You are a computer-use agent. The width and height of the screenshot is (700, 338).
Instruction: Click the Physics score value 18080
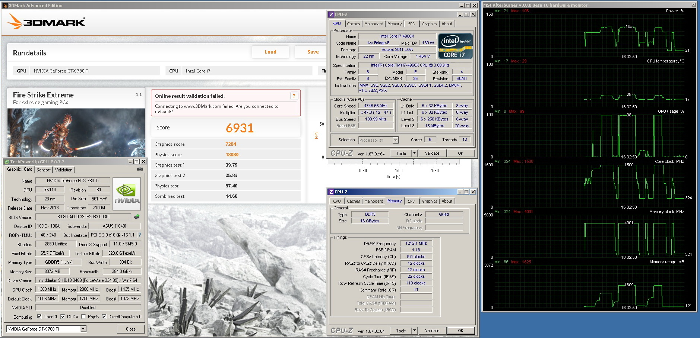tap(232, 155)
